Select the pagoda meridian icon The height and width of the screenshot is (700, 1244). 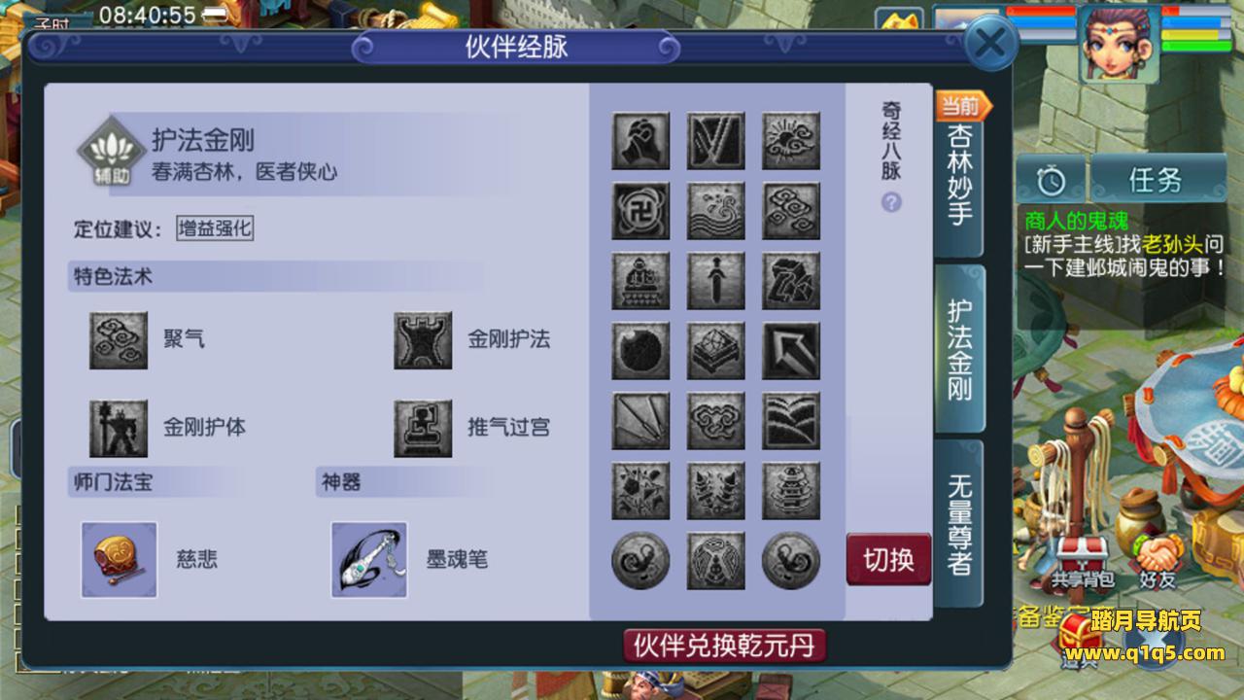[791, 491]
